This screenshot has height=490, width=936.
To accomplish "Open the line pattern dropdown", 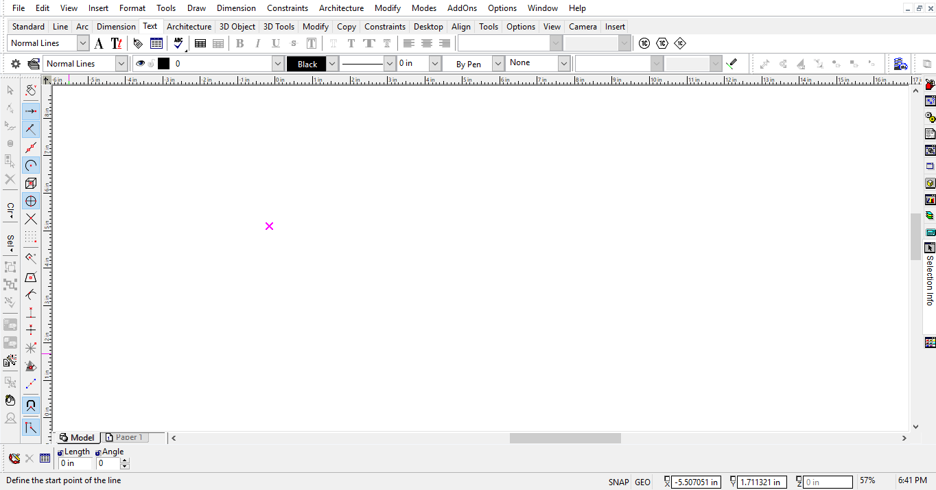I will pos(390,64).
